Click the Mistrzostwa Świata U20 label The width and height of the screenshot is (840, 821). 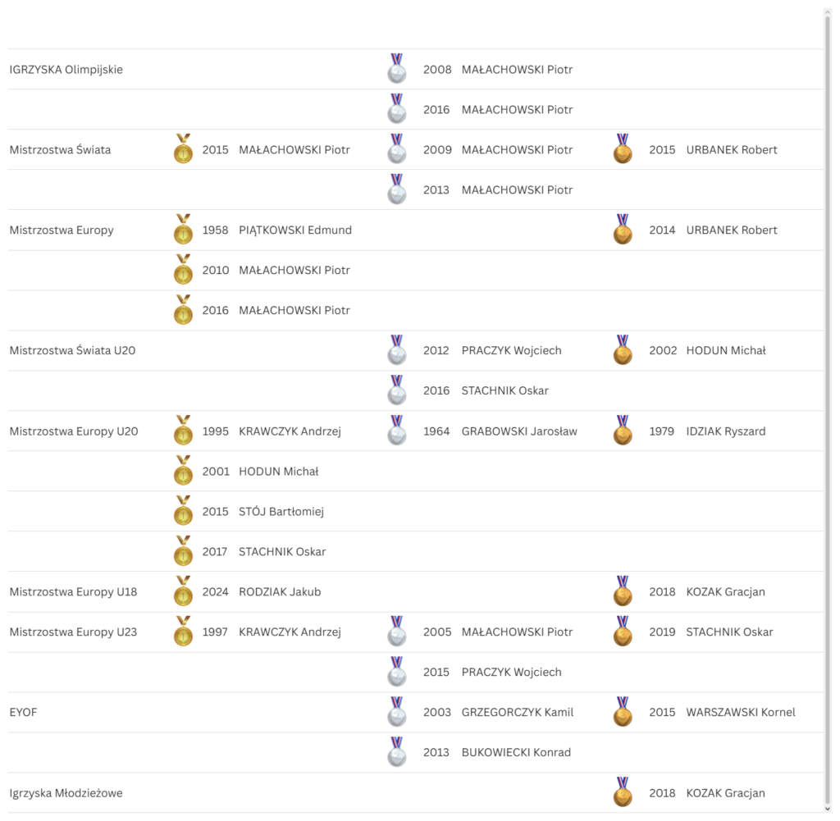click(72, 350)
